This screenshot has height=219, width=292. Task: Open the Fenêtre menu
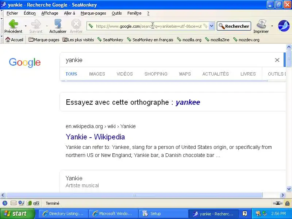[x=134, y=13]
